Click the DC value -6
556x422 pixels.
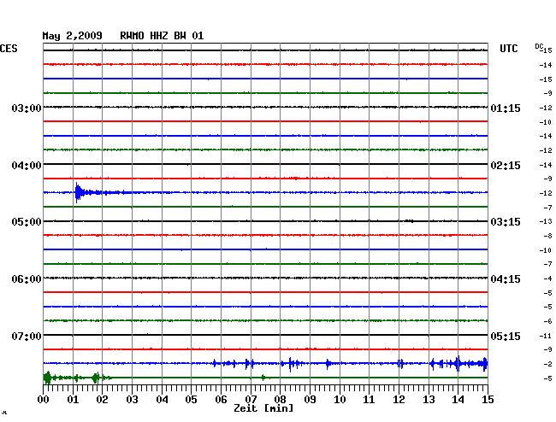click(547, 321)
